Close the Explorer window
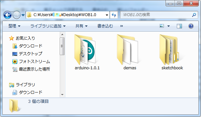 point(191,3)
